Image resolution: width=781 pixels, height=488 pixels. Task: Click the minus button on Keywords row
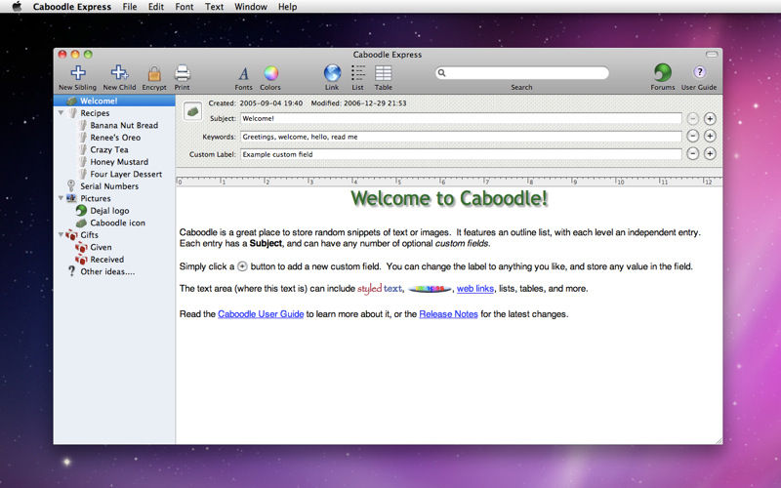693,136
